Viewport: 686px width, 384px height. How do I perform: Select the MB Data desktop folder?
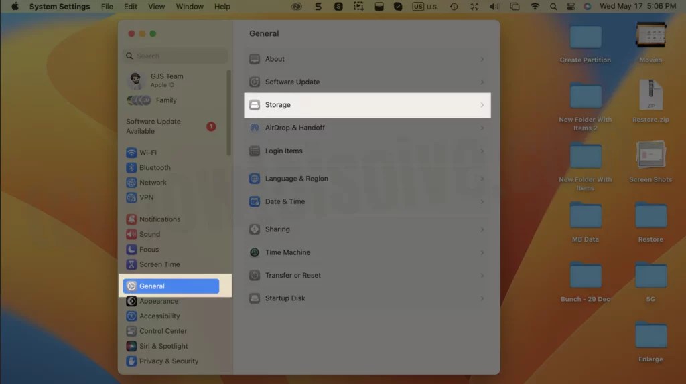click(x=586, y=222)
